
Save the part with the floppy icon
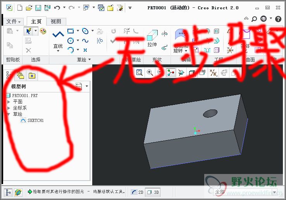[x=38, y=8]
